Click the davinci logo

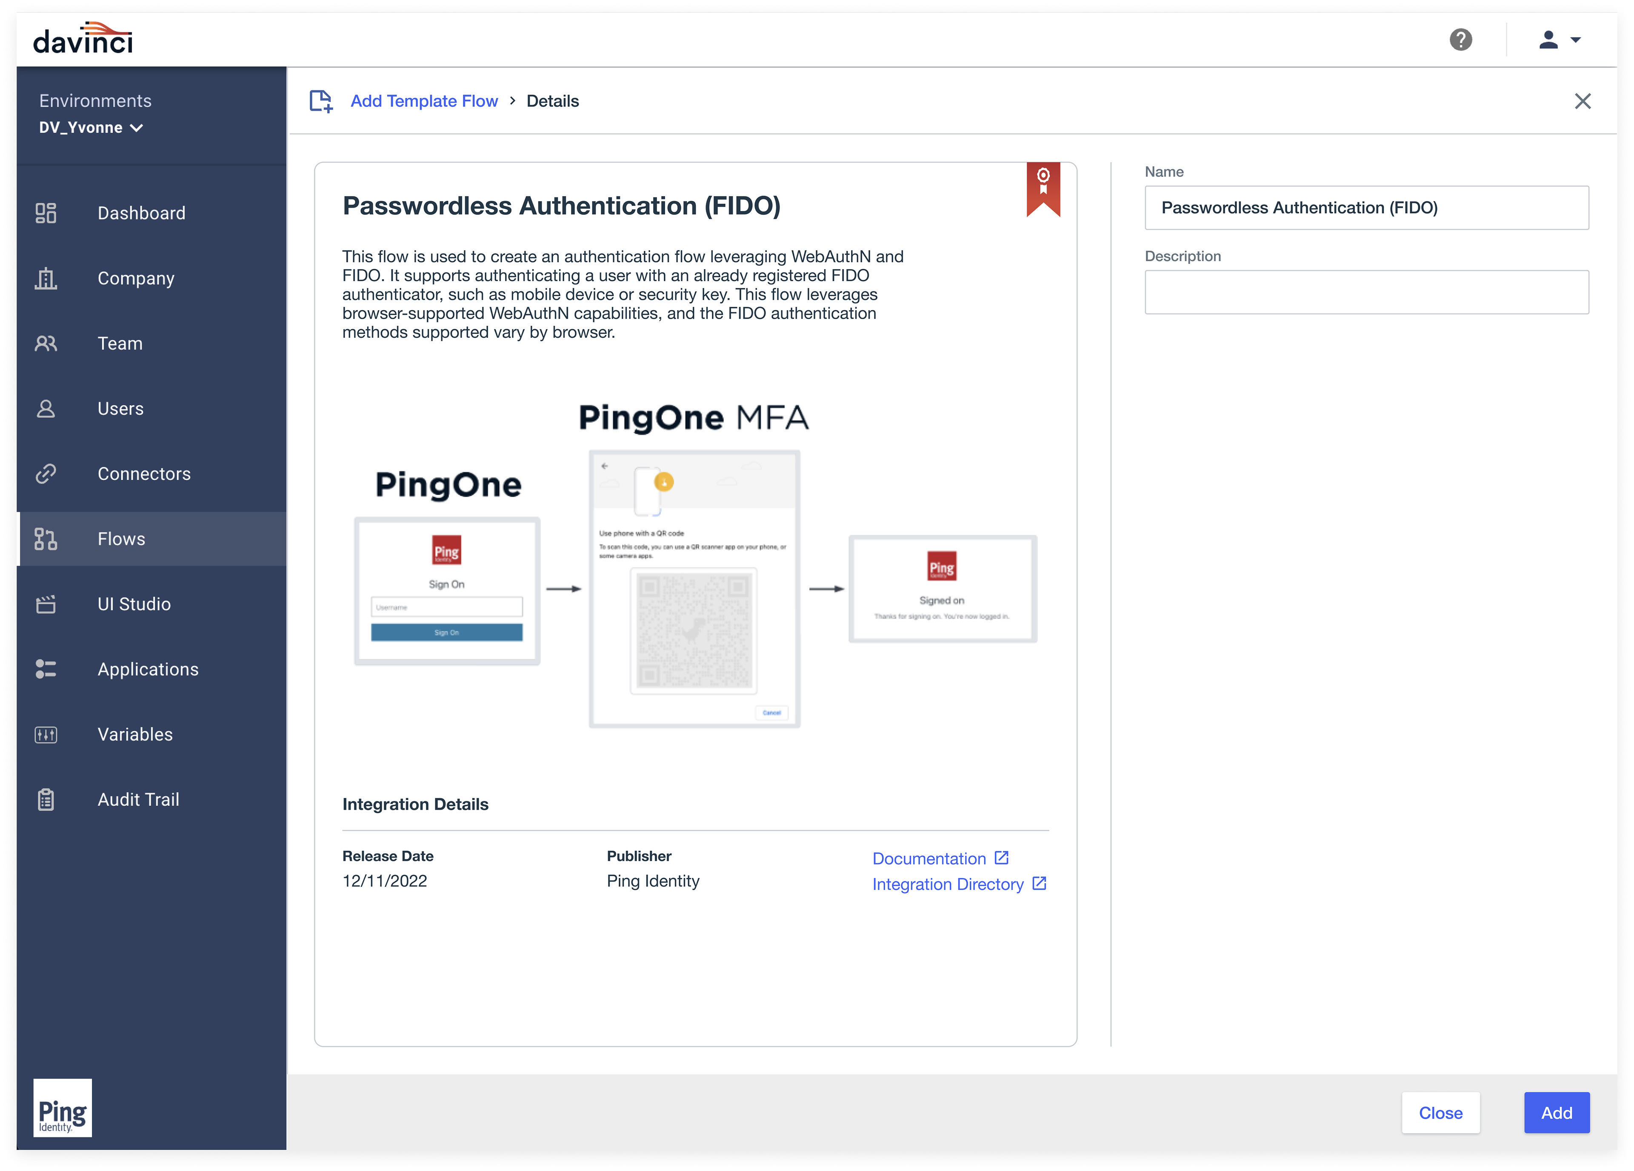83,39
